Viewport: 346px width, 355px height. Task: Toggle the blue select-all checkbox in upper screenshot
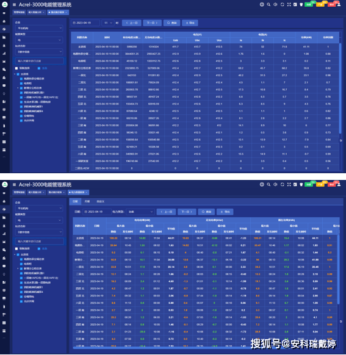point(39,68)
